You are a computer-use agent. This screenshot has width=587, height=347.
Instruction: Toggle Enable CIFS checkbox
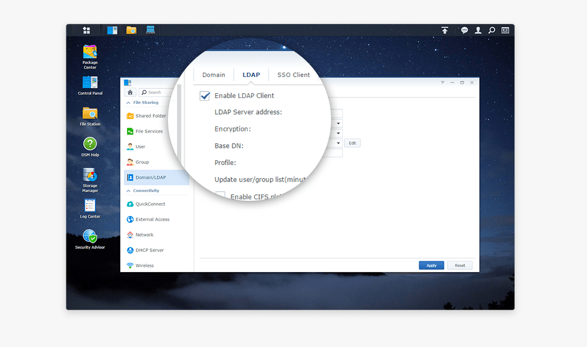tap(221, 195)
